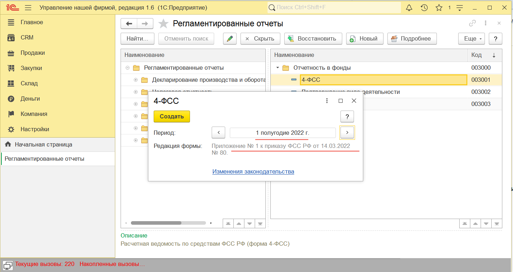Image resolution: width=513 pixels, height=272 pixels.
Task: Sort by Код column header
Action: click(485, 55)
